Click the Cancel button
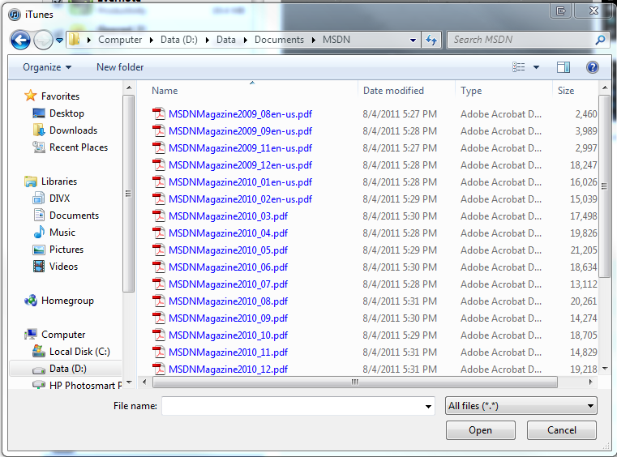This screenshot has width=617, height=457. (562, 430)
